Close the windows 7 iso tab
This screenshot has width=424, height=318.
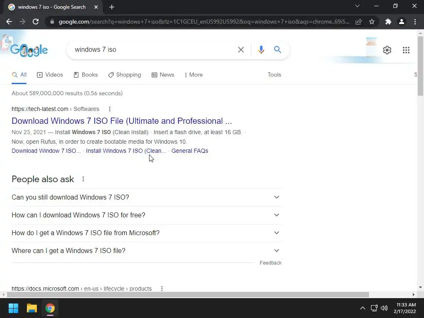pos(96,7)
